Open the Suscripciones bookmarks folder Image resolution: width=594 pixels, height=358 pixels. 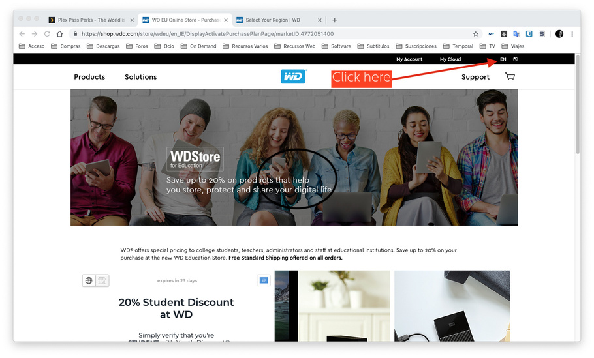[x=416, y=46]
